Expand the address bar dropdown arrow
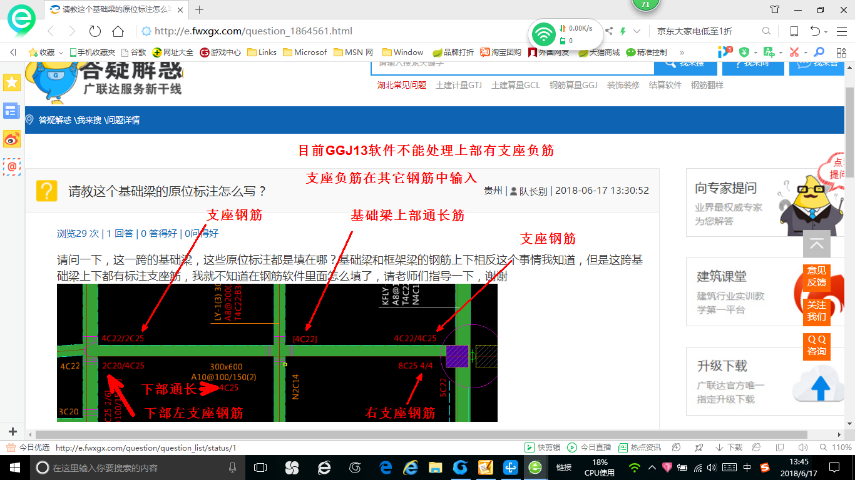855x480 pixels. (637, 31)
